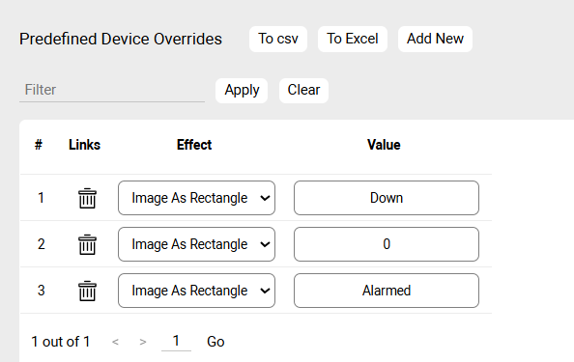This screenshot has width=574, height=362.
Task: Expand the Effect dropdown for row 2
Action: [196, 244]
